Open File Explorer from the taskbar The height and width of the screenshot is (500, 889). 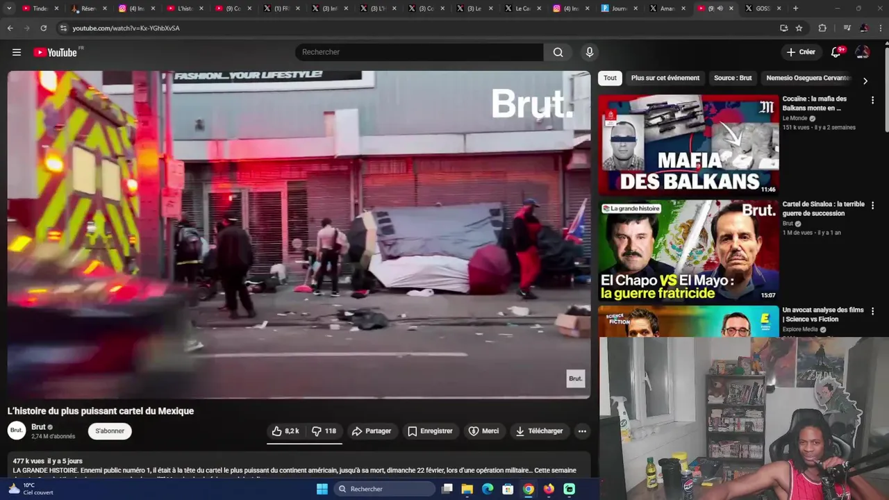pos(467,489)
